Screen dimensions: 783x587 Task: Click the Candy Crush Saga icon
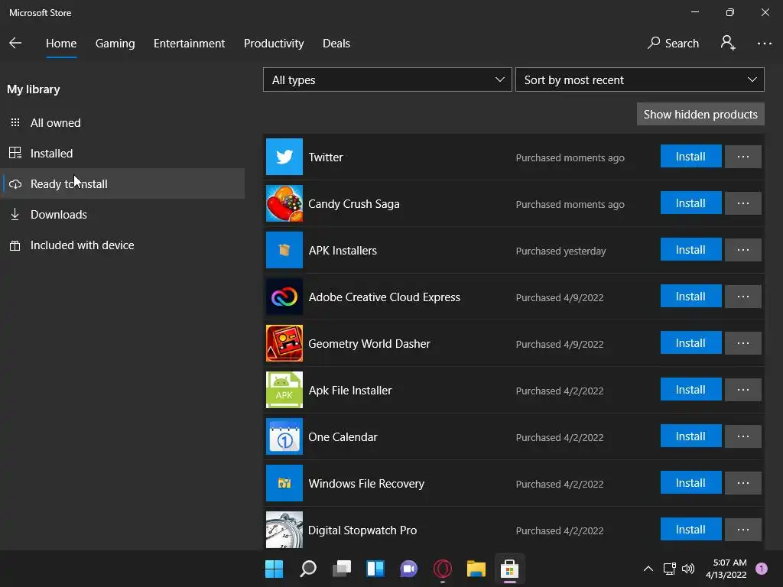coord(284,203)
